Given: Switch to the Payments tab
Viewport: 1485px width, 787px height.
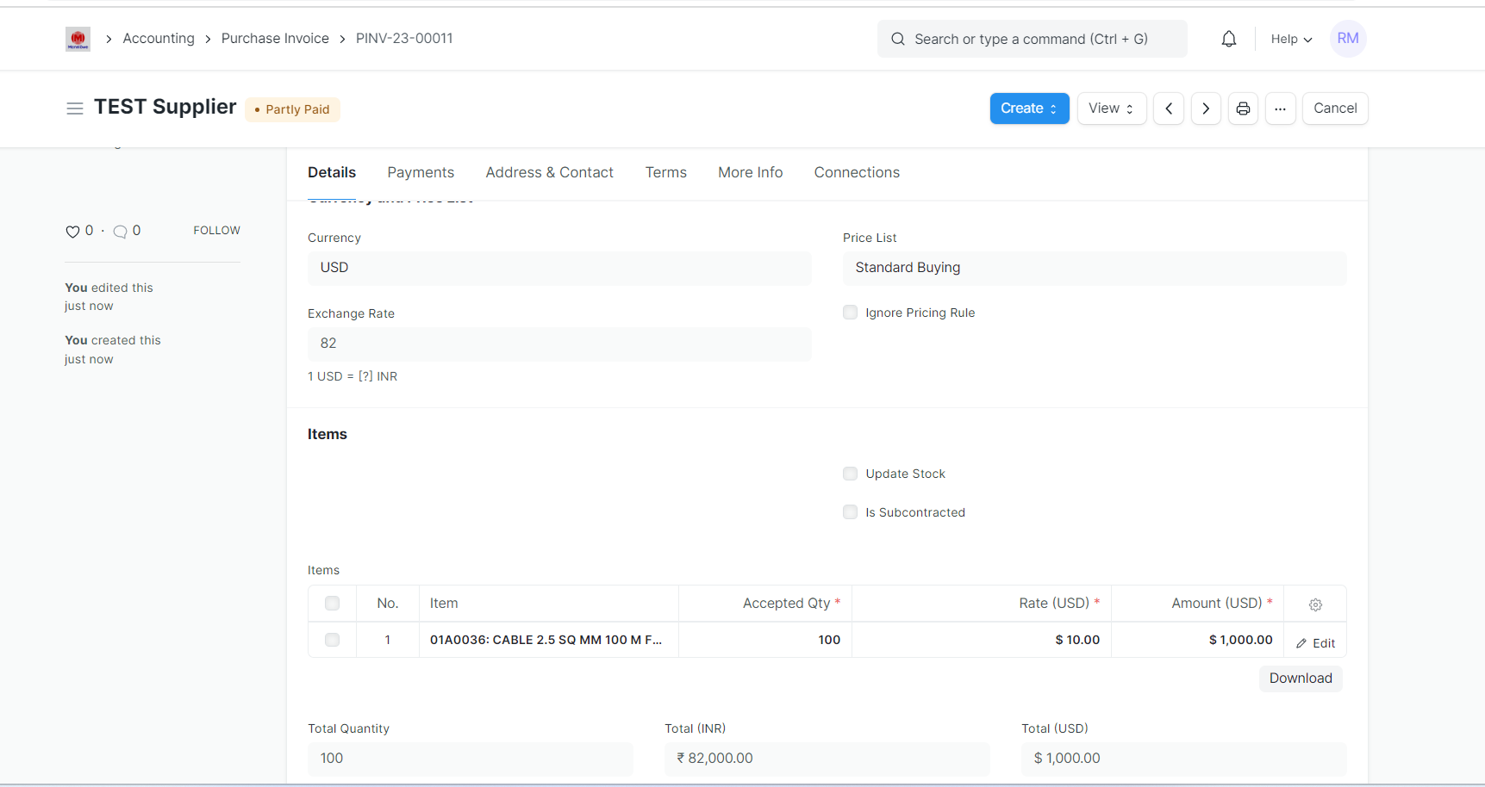Looking at the screenshot, I should pyautogui.click(x=421, y=172).
